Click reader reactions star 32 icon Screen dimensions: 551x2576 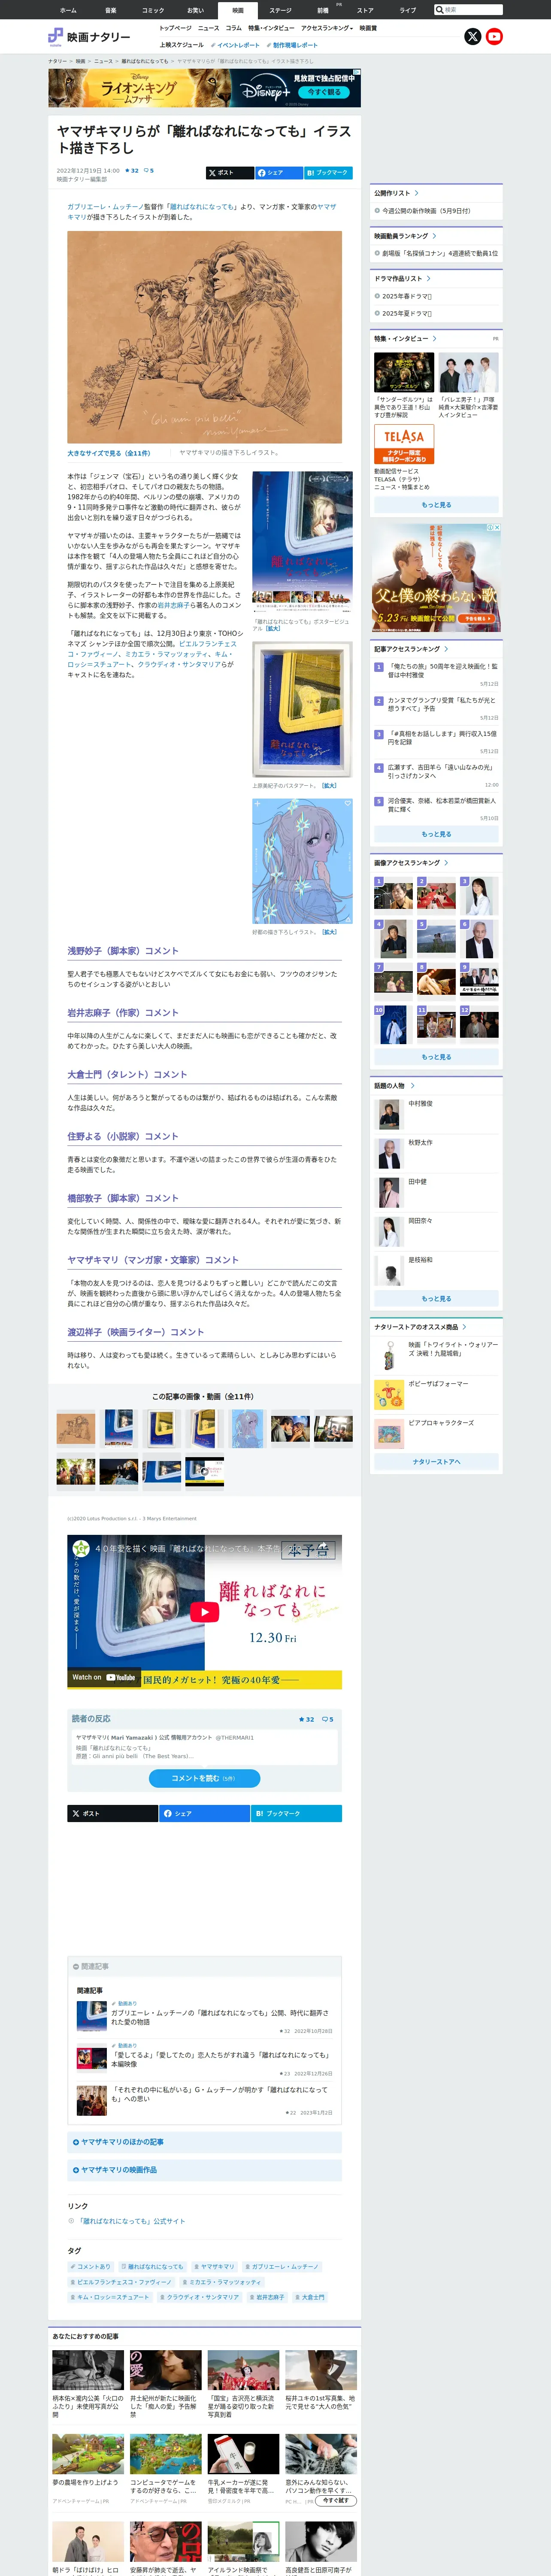point(307,1719)
